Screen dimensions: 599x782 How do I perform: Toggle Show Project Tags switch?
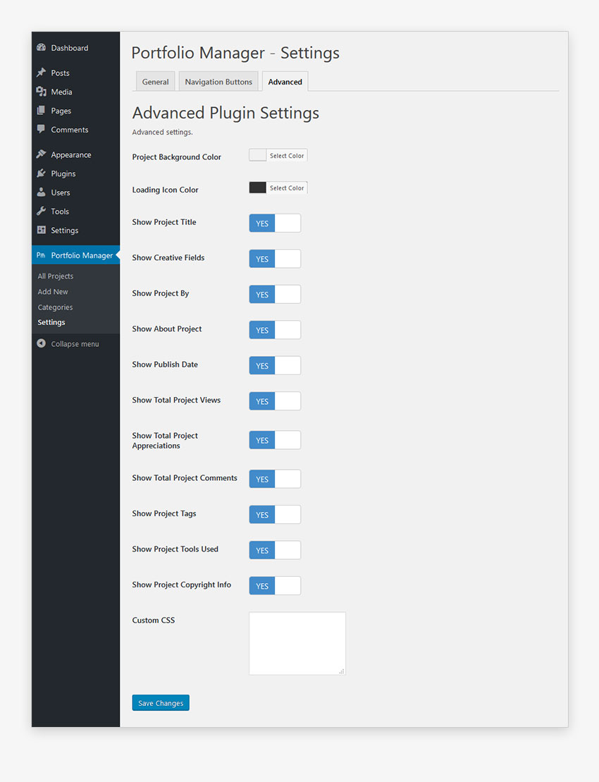point(275,515)
